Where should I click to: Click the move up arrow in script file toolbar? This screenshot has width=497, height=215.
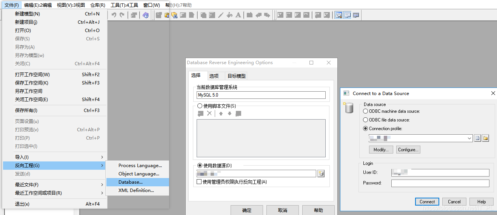[221, 114]
